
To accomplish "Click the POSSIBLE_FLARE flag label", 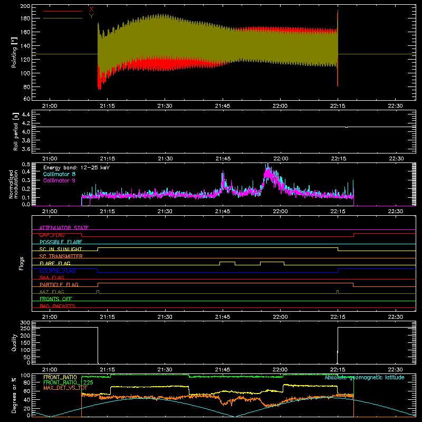I will [61, 242].
